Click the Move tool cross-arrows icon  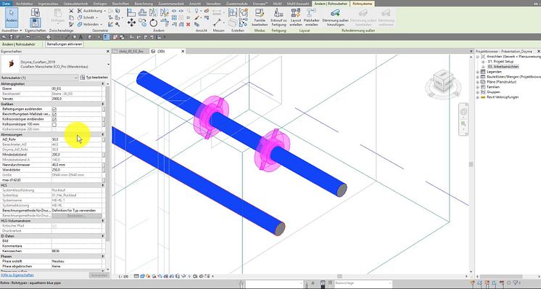tap(131, 23)
